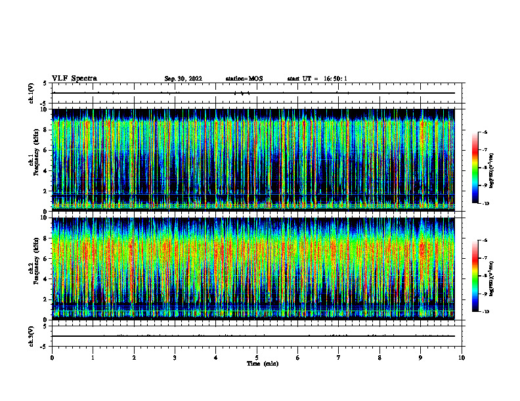Click the "ch.3(V)" waveform axis label

click(31, 336)
